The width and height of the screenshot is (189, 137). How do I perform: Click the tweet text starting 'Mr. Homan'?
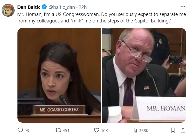[101, 17]
